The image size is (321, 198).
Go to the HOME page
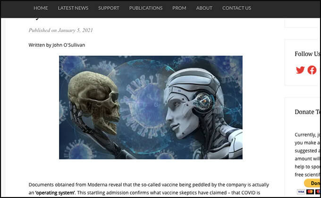[x=41, y=8]
